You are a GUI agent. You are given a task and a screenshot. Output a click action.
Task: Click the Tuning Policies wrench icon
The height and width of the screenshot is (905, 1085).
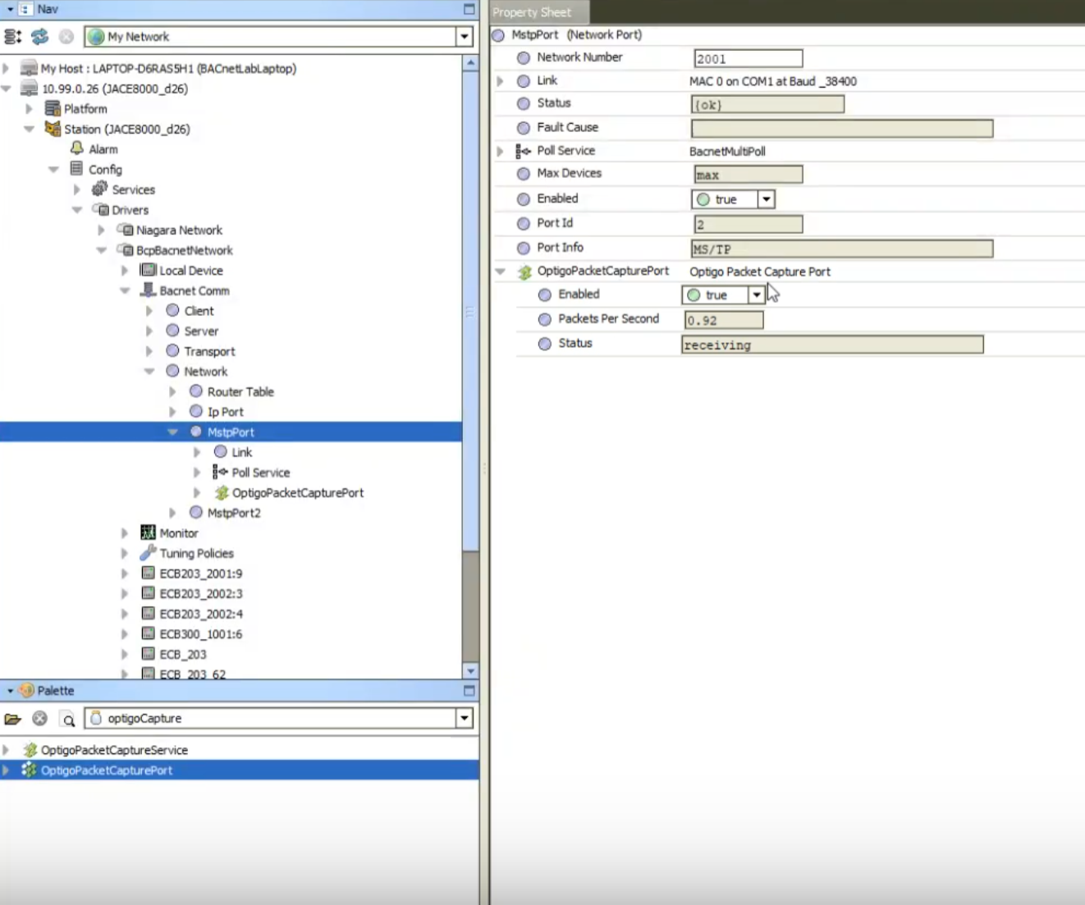click(x=148, y=553)
